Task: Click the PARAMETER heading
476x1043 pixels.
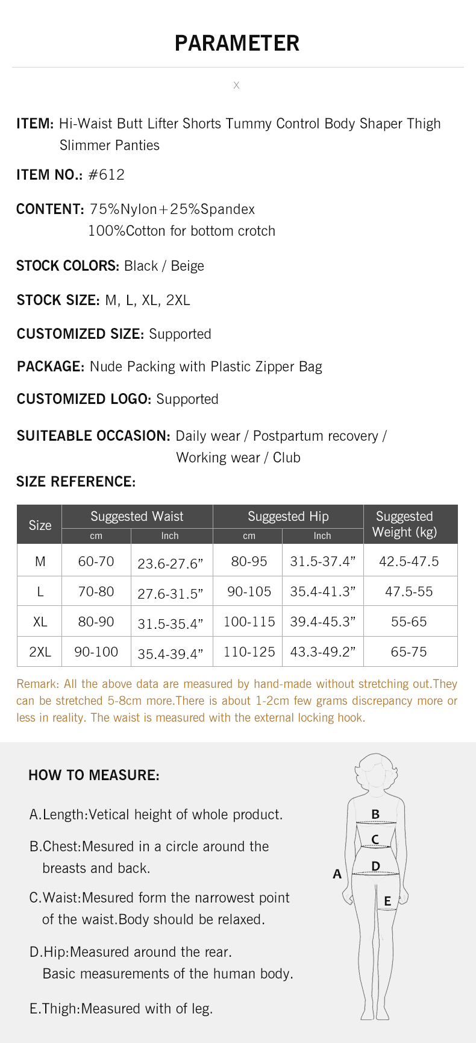Action: pos(237,43)
